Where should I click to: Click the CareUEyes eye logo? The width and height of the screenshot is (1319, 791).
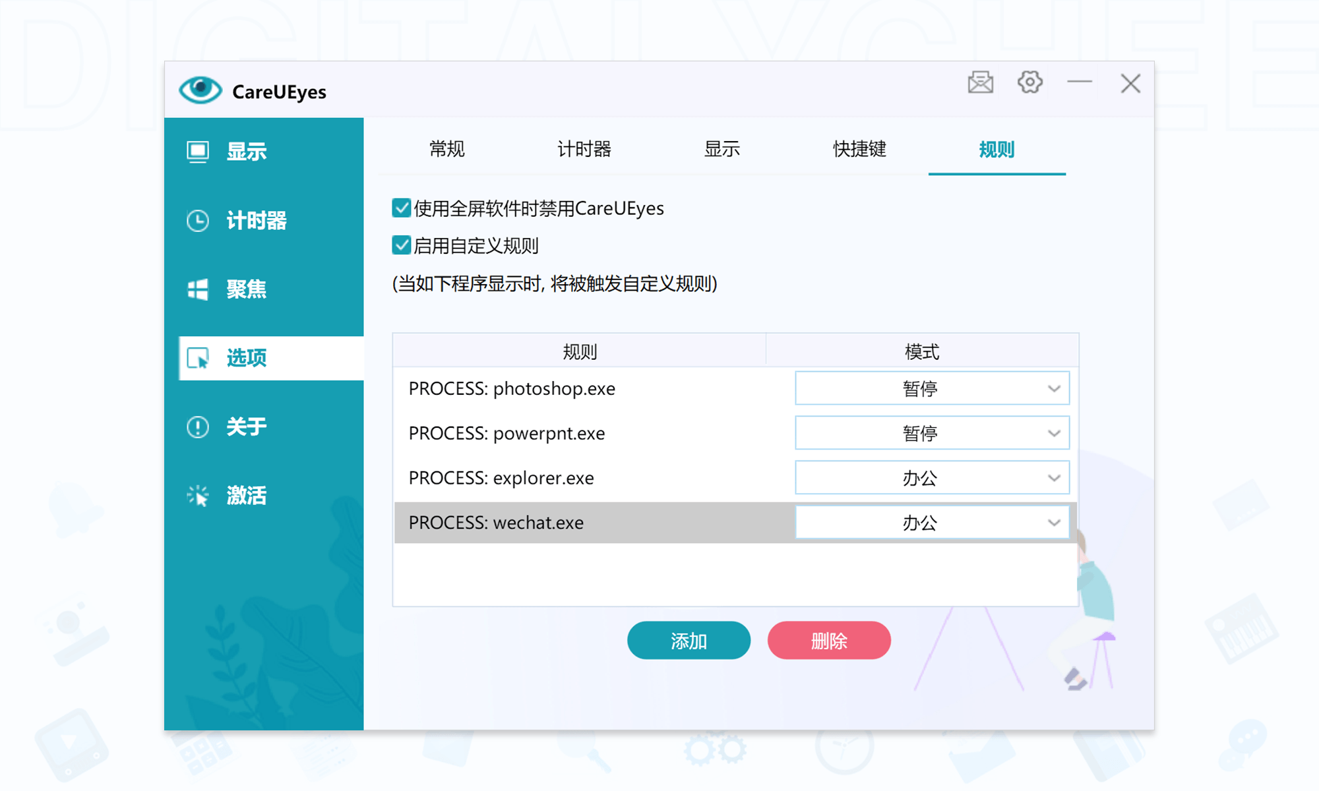[200, 90]
